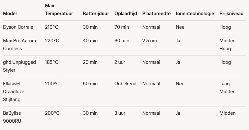Select the Ionentechnologie column header
Image resolution: width=249 pixels, height=130 pixels.
pyautogui.click(x=195, y=14)
